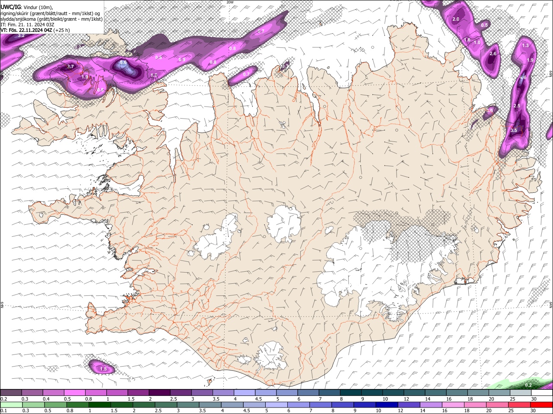Pick the palest green 0.1 legend swatch
The image size is (553, 414).
(x=11, y=405)
